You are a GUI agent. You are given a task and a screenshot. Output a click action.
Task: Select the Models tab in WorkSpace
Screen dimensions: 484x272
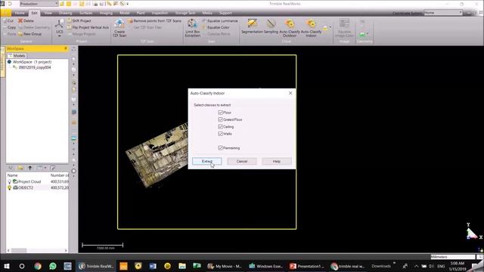pyautogui.click(x=17, y=56)
